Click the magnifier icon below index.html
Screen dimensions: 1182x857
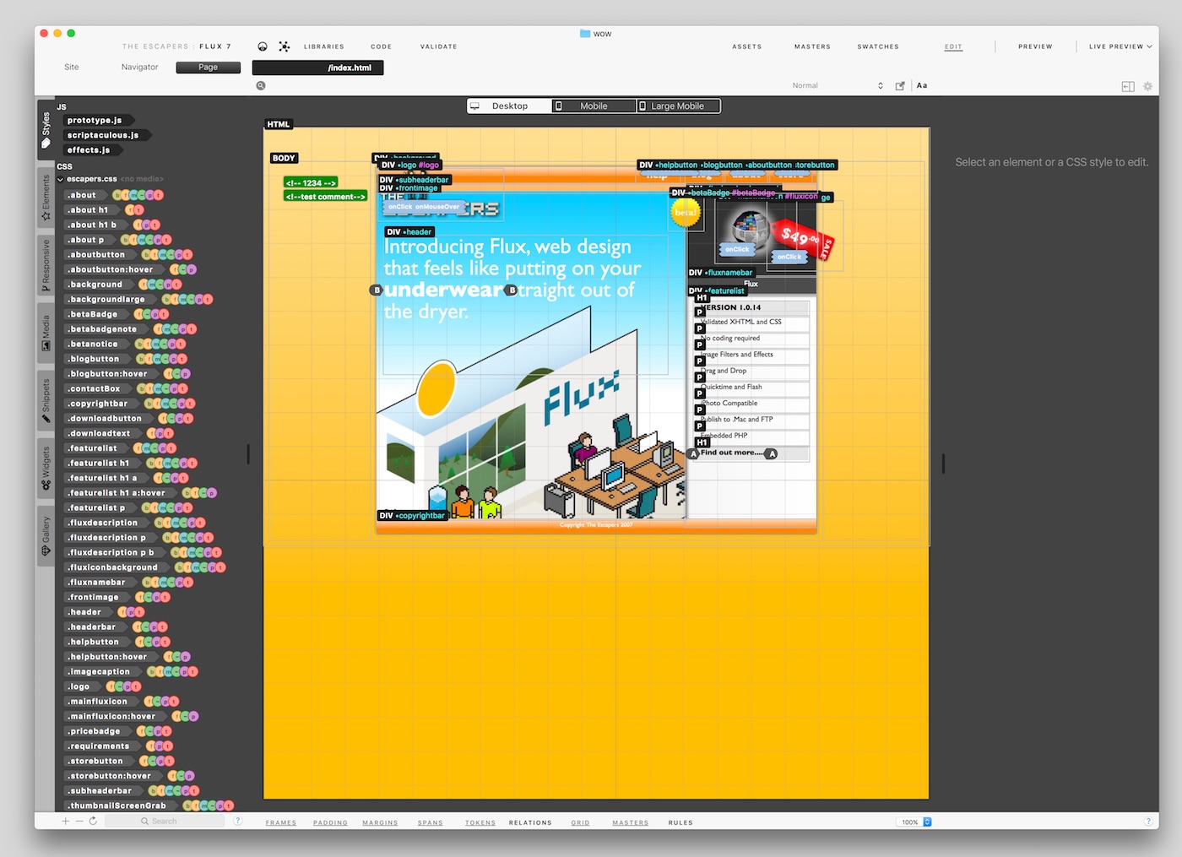261,85
